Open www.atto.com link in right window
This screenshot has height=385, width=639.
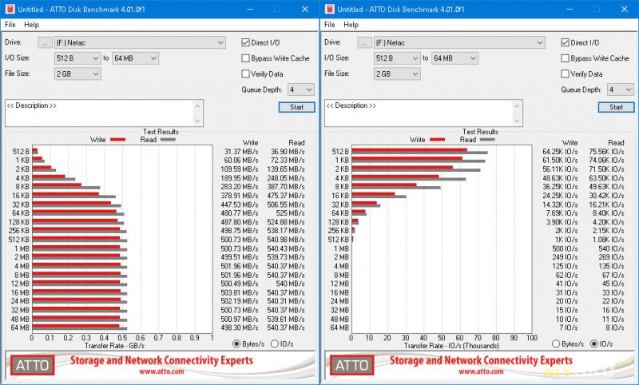pos(481,371)
